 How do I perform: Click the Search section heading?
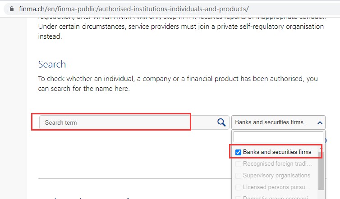52,64
